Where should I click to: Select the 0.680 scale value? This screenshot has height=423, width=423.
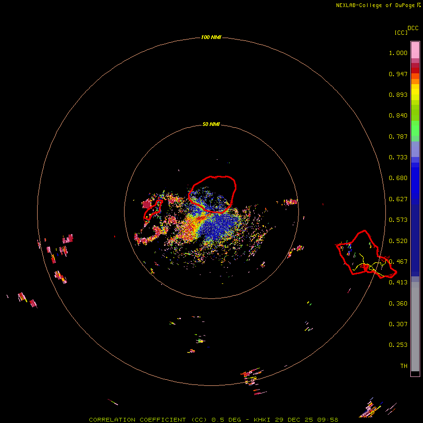pos(398,178)
